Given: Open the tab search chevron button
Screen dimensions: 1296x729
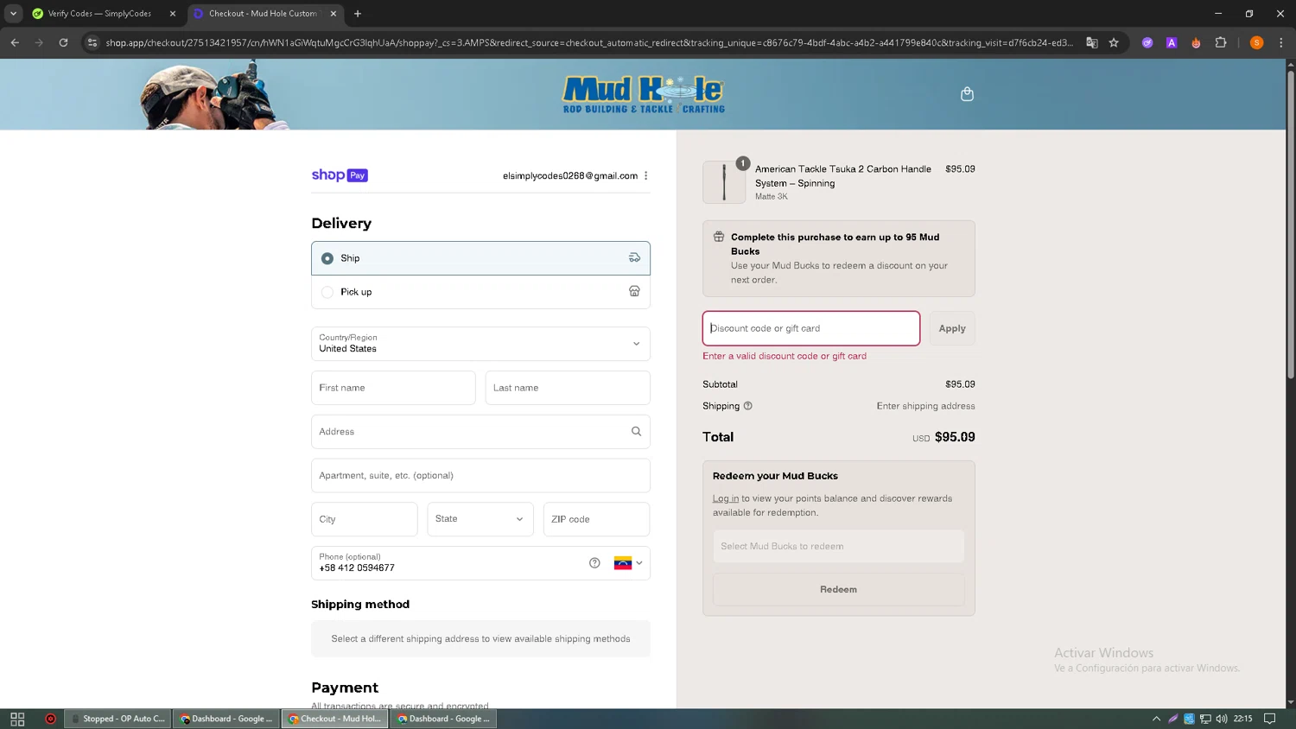Looking at the screenshot, I should coord(13,14).
